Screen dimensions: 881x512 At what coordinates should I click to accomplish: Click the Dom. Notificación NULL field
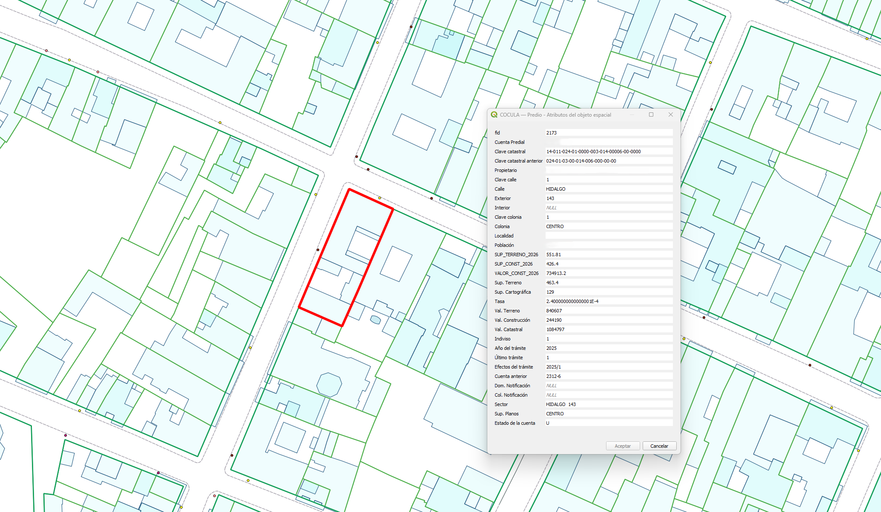pos(609,386)
